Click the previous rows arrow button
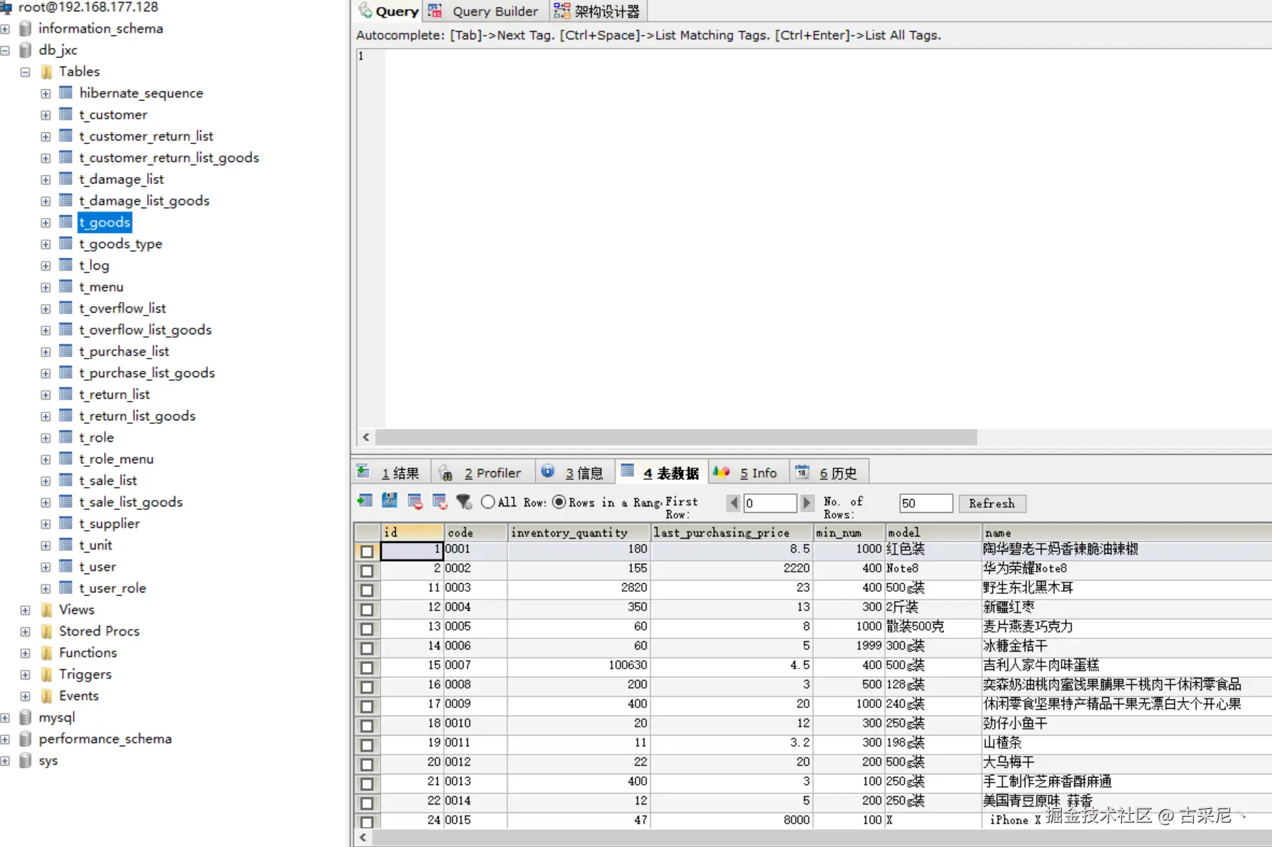This screenshot has height=847, width=1272. (733, 503)
